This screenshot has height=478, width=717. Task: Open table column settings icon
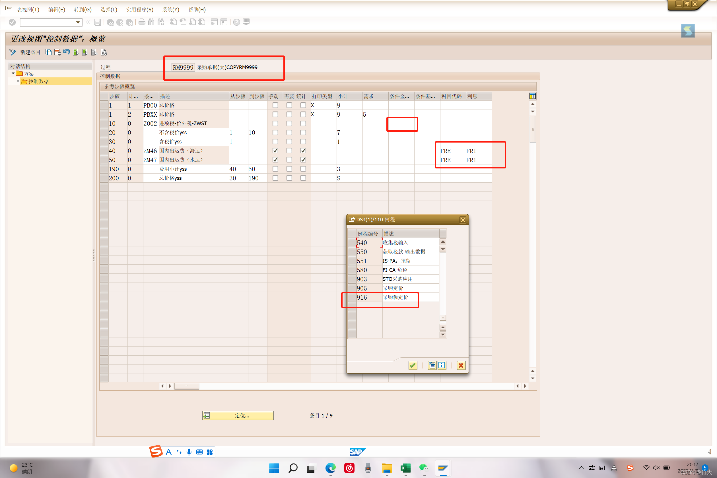click(532, 96)
